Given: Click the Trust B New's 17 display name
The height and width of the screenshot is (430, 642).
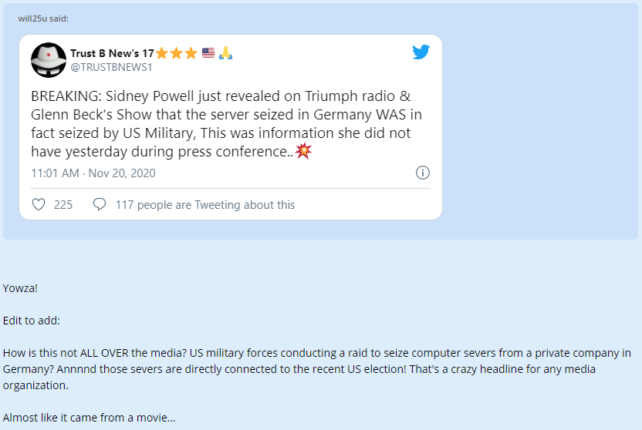Looking at the screenshot, I should [x=112, y=53].
